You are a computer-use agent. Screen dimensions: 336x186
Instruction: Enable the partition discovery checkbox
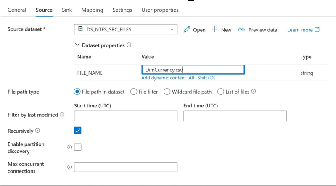point(78,147)
